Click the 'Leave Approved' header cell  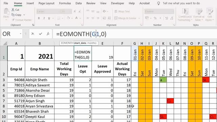102,69
